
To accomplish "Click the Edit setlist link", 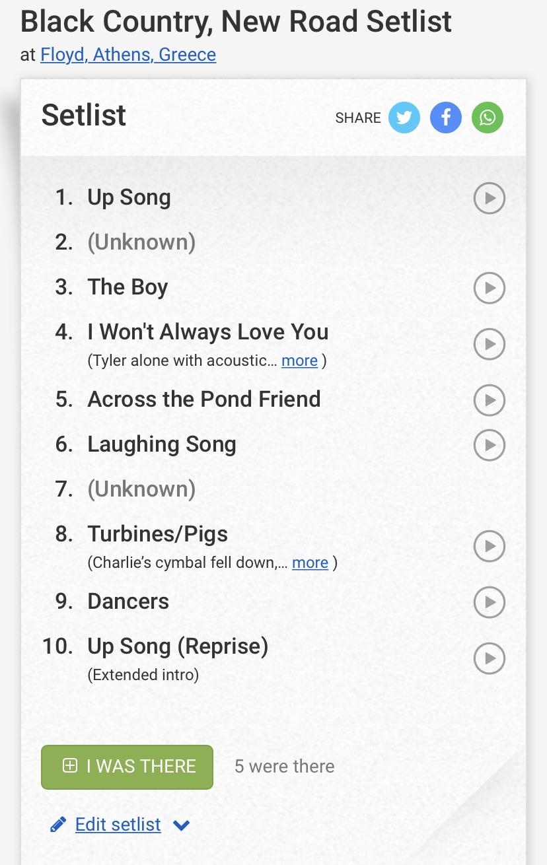I will click(x=118, y=824).
